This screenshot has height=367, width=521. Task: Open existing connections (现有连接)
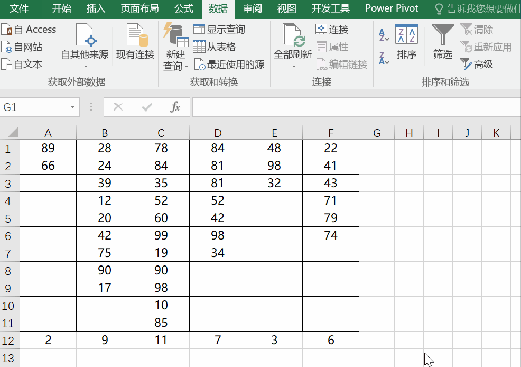click(x=135, y=42)
